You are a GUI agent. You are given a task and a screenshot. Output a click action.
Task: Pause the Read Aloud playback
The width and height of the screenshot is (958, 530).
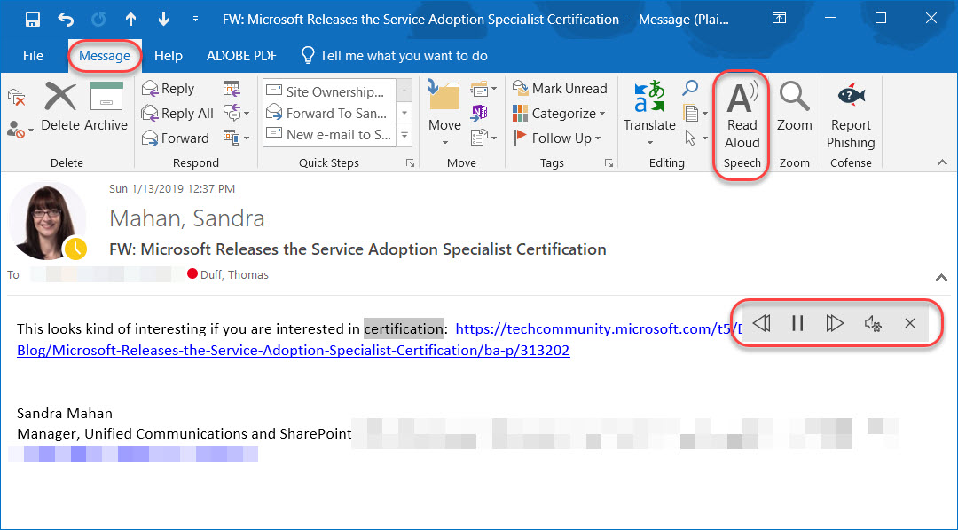point(797,323)
